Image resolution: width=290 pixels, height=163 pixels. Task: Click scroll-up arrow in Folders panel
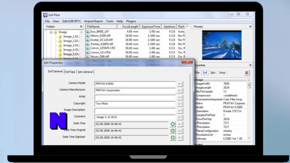(81, 32)
